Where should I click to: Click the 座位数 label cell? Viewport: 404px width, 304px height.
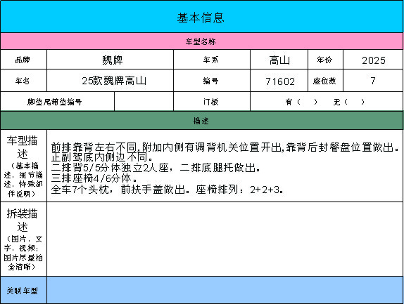pyautogui.click(x=325, y=81)
